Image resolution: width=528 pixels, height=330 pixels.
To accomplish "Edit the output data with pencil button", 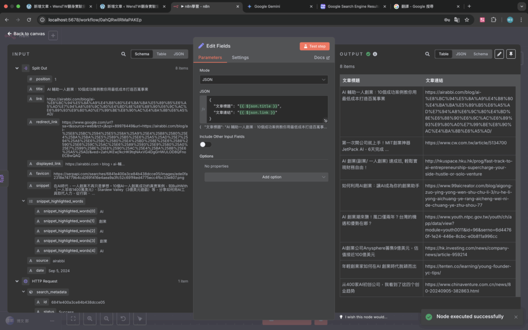I will 499,54.
